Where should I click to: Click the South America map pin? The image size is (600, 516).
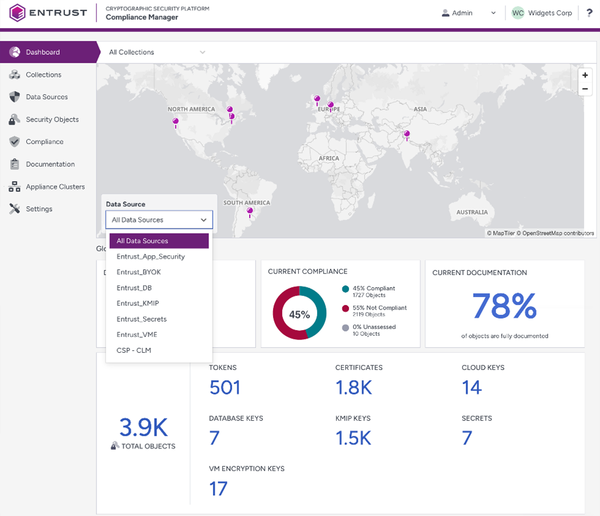click(x=250, y=212)
